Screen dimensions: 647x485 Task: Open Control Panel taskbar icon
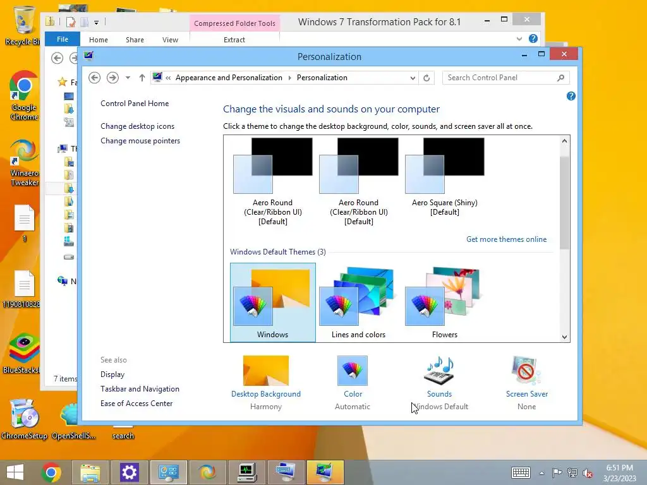[168, 472]
